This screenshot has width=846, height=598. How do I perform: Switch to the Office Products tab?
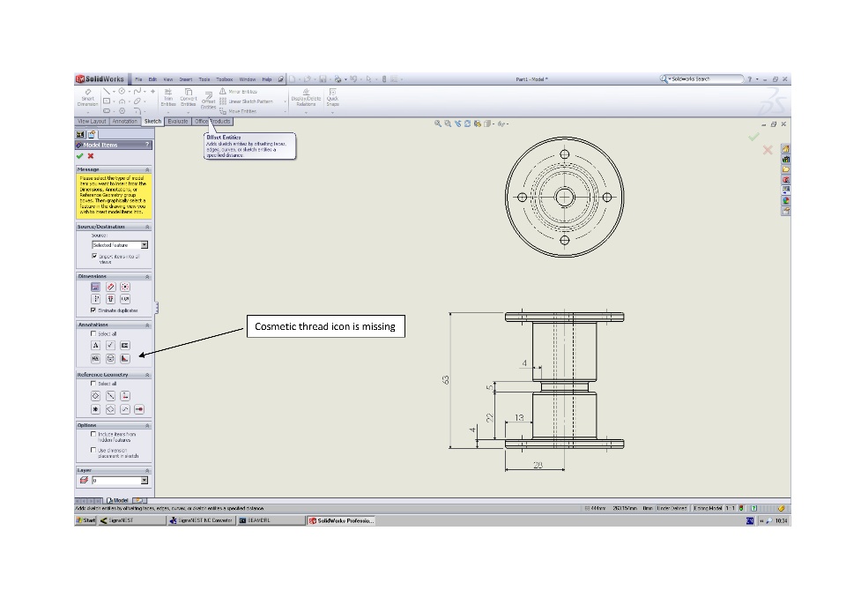click(212, 122)
